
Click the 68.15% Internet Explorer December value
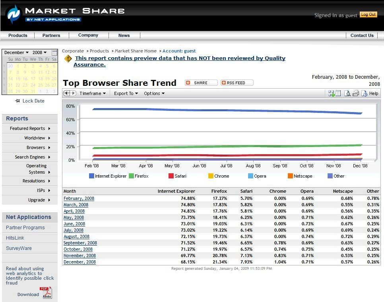pyautogui.click(x=188, y=262)
